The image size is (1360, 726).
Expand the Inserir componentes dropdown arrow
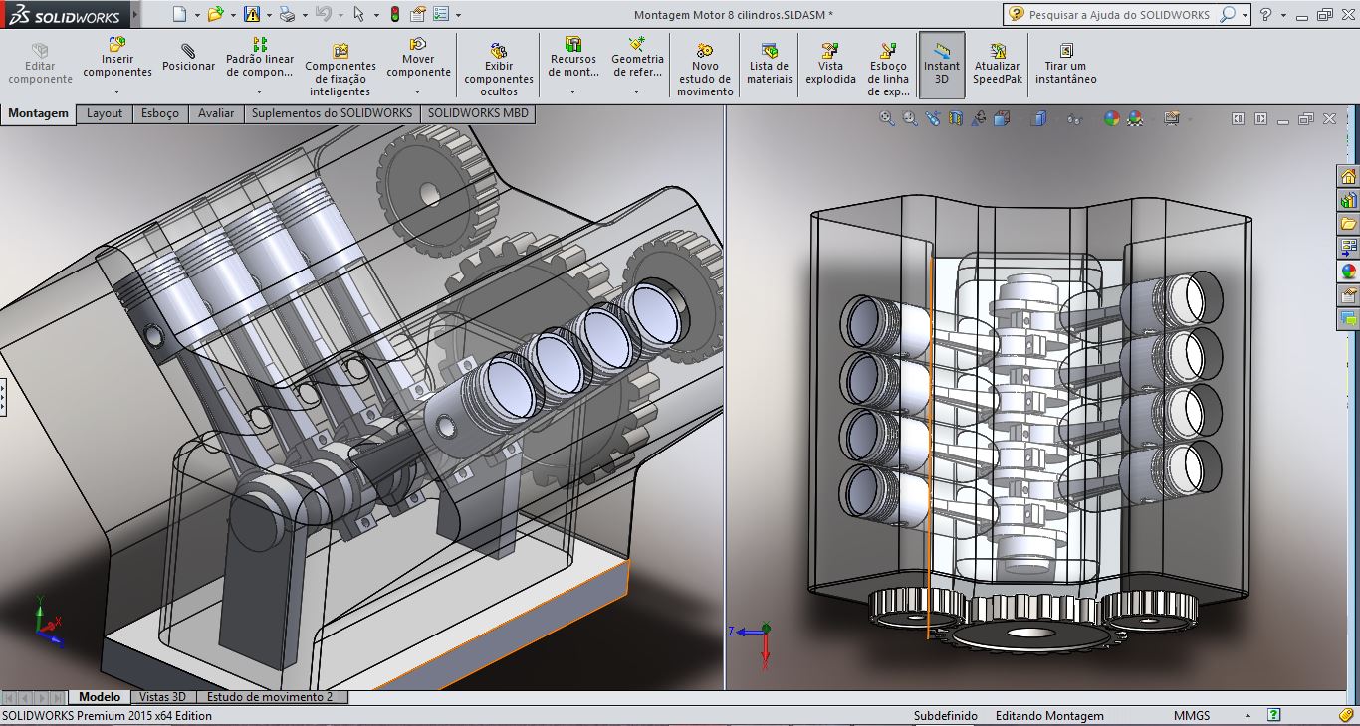[x=117, y=91]
